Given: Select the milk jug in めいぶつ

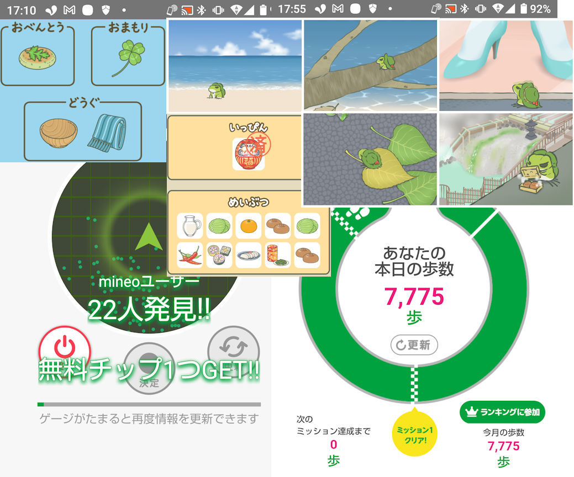Looking at the screenshot, I should (x=191, y=226).
